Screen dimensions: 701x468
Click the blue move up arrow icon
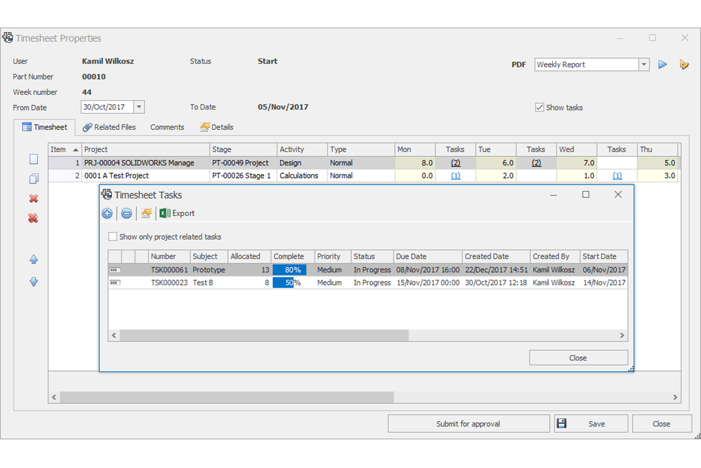point(33,259)
